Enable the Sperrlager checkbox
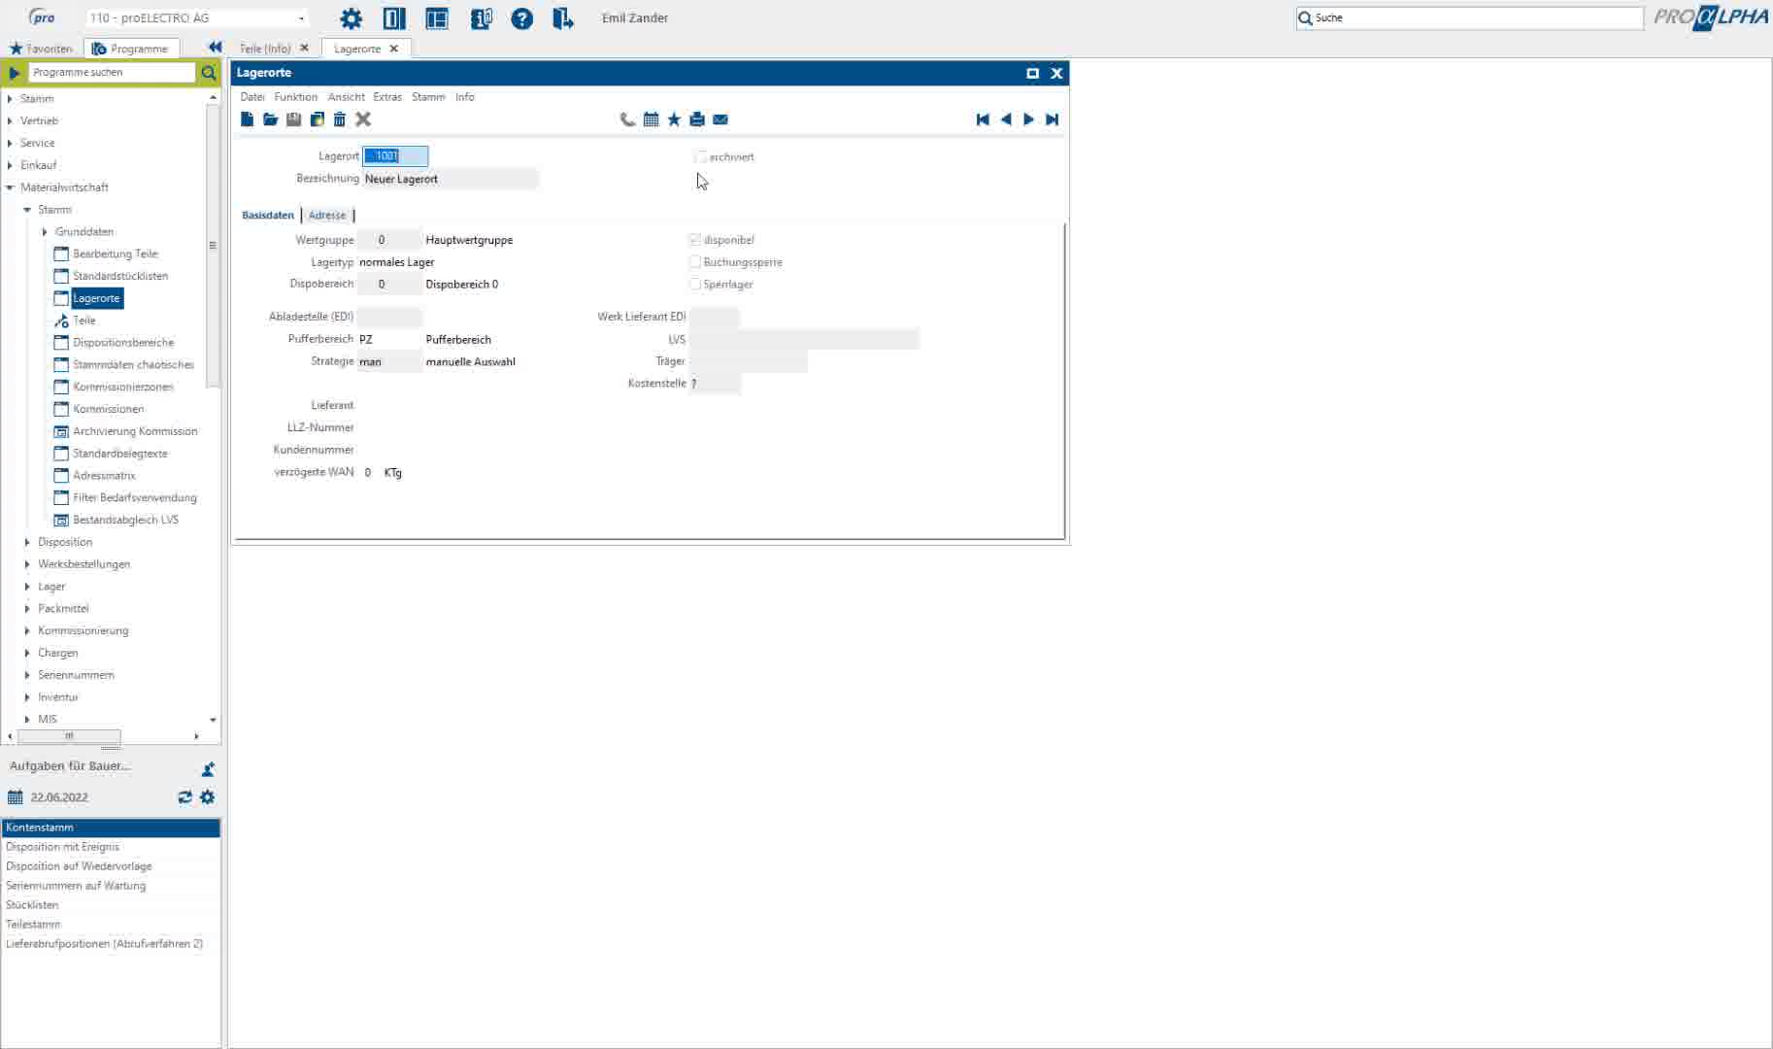The width and height of the screenshot is (1773, 1049). (x=695, y=285)
